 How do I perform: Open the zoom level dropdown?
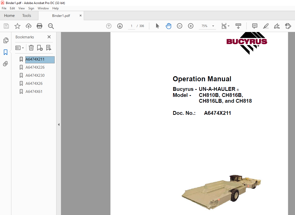coord(213,26)
